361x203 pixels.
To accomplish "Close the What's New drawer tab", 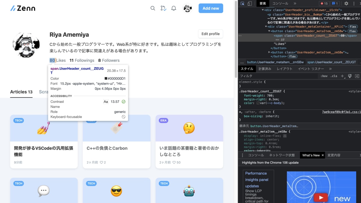I will [x=323, y=155].
